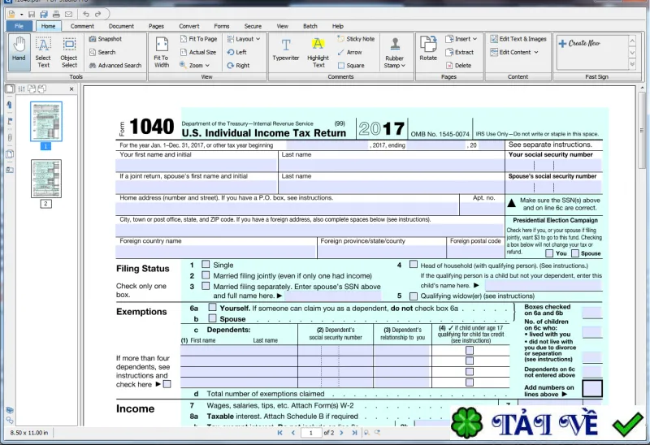Activate the Select Text tool
Viewport: 650px width, 445px height.
point(43,52)
